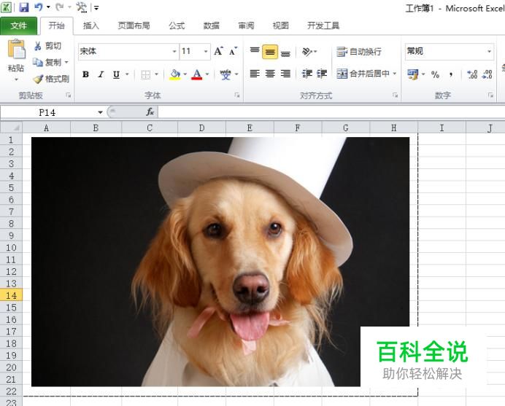Open the 对齐方式 dialog launcher
Screen dimensions: 505x406
click(x=395, y=95)
